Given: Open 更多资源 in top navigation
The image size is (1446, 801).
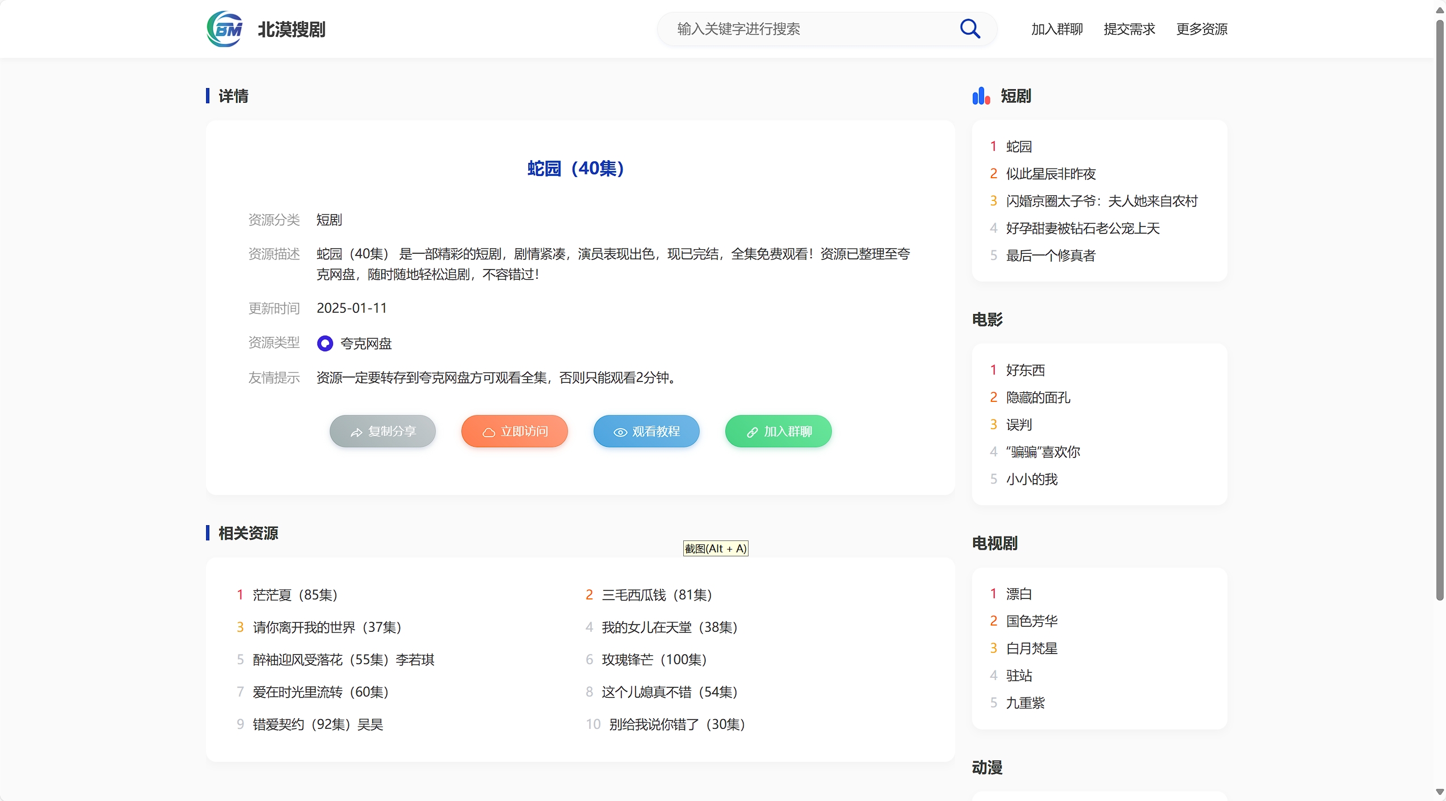Looking at the screenshot, I should pyautogui.click(x=1202, y=29).
